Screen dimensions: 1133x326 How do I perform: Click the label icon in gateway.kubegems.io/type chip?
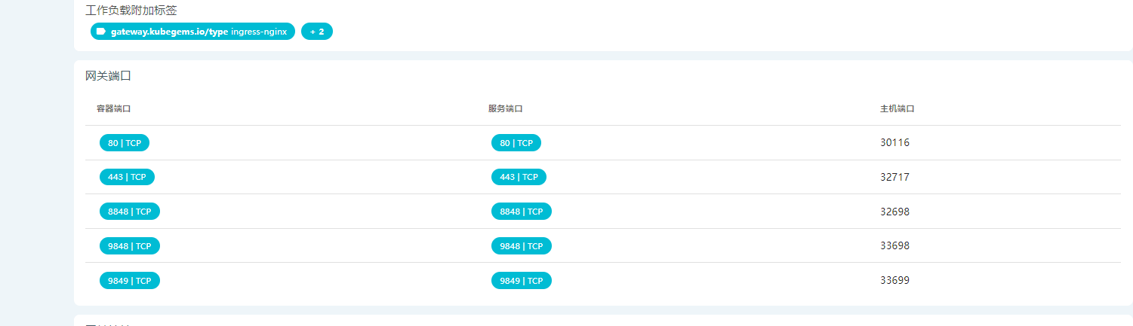pos(101,32)
